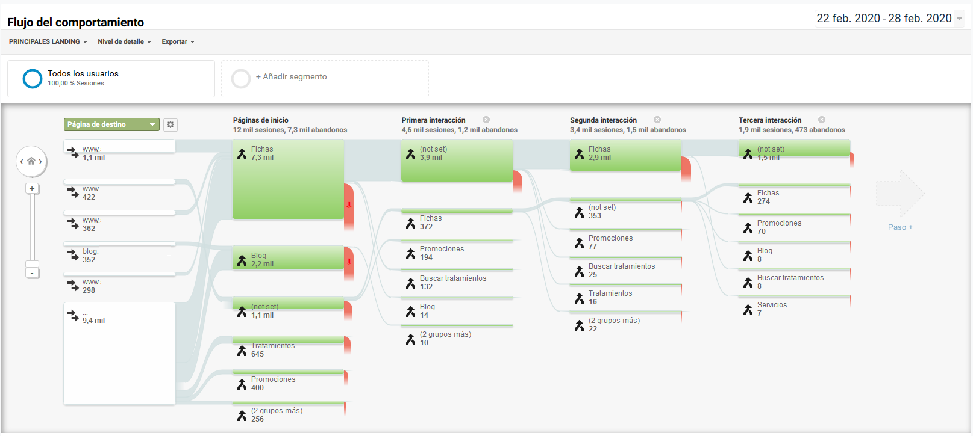Select the Blog 2,2 mil start node

[288, 257]
